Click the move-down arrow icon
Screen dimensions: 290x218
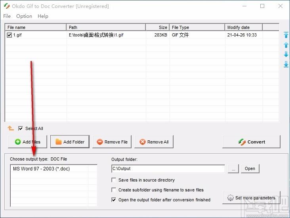[286, 54]
